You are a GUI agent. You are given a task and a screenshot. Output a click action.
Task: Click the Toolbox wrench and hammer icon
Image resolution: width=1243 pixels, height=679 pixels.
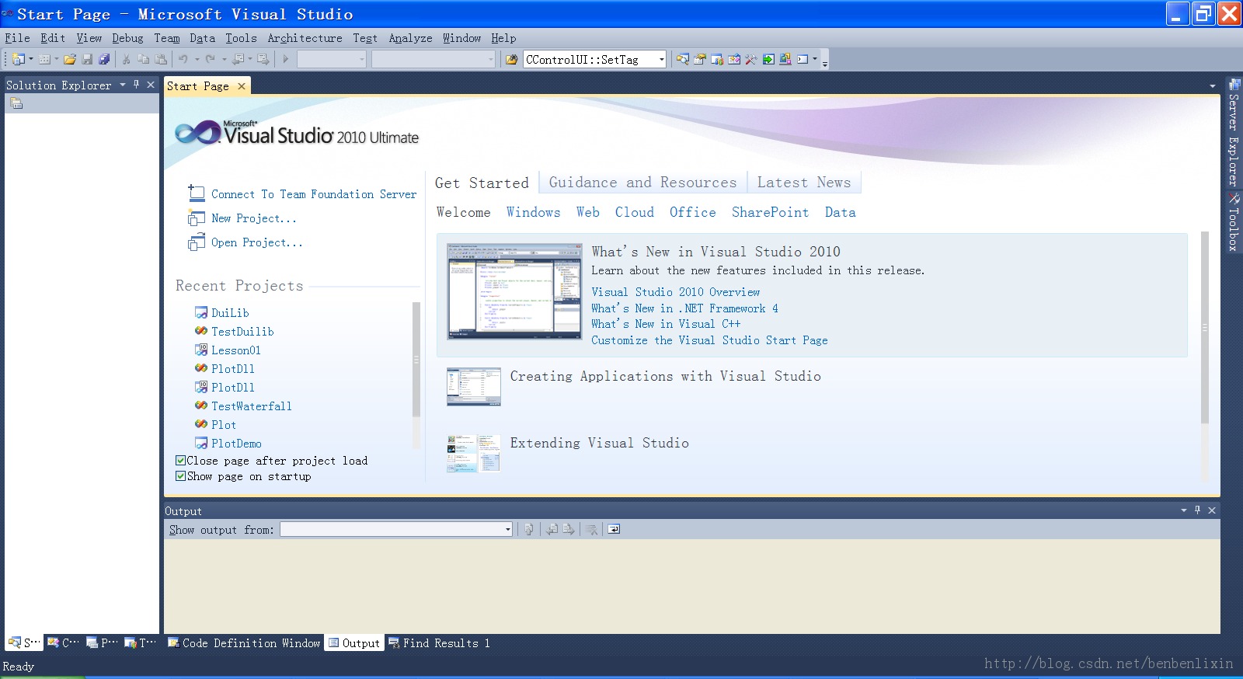coord(751,59)
